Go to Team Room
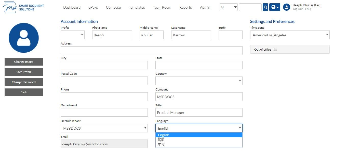The image size is (347, 153). [x=162, y=7]
